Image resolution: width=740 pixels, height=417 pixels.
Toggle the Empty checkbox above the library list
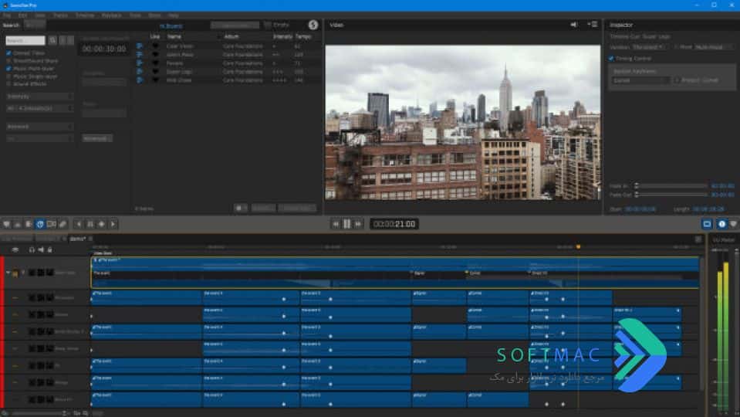point(268,25)
